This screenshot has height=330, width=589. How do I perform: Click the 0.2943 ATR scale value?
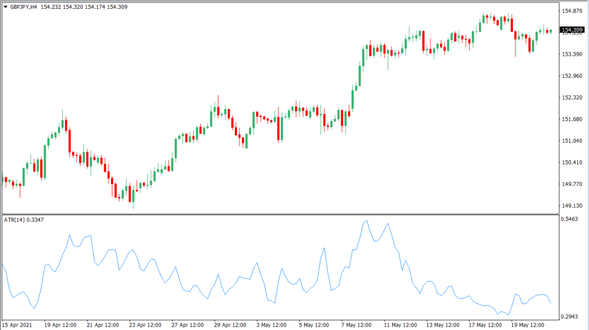pos(571,316)
